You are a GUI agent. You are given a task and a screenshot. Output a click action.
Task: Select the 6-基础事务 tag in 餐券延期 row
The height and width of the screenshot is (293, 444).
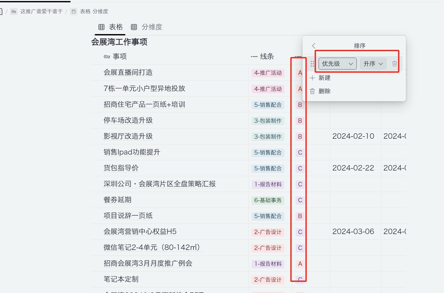268,200
